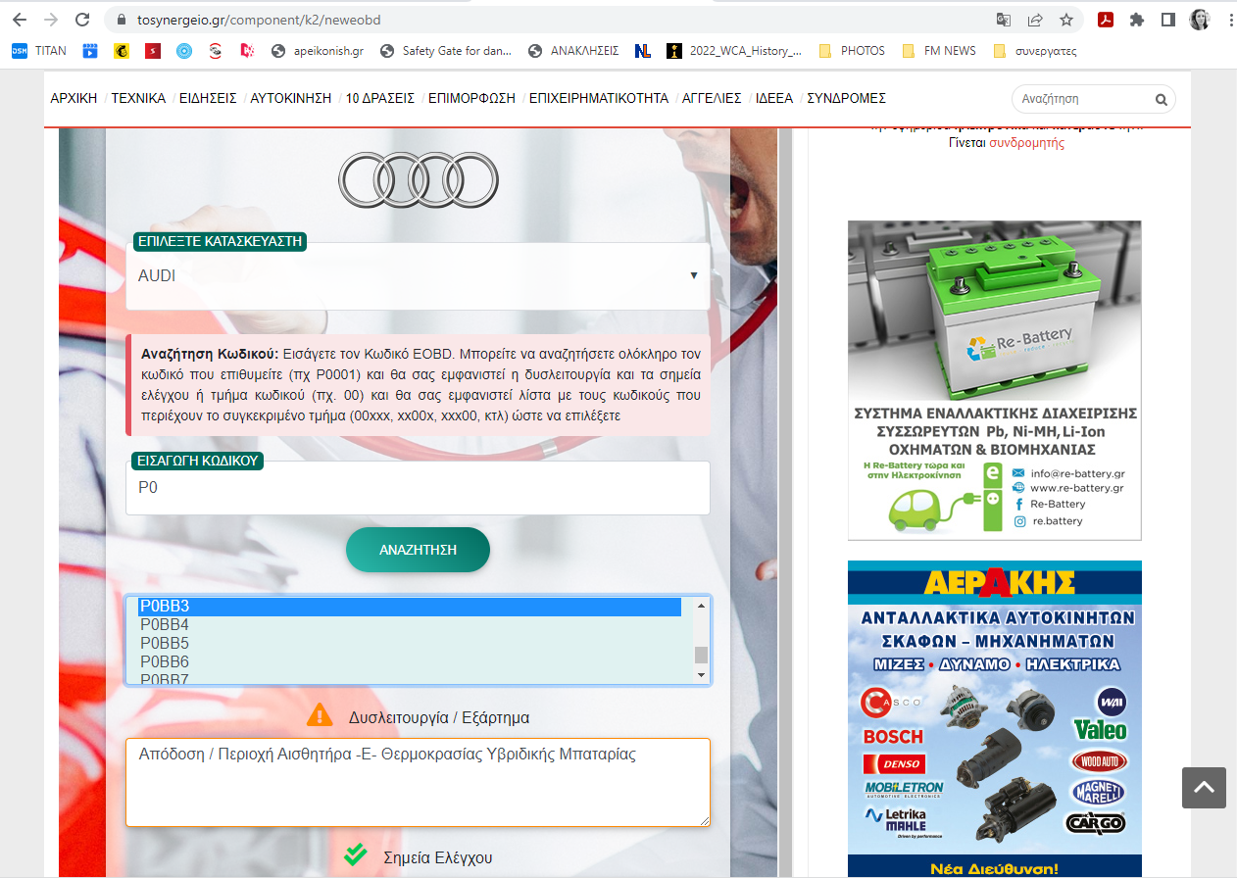Open the ΕΙΔΗΣΕΙΣ menu item
The height and width of the screenshot is (878, 1237).
click(208, 98)
